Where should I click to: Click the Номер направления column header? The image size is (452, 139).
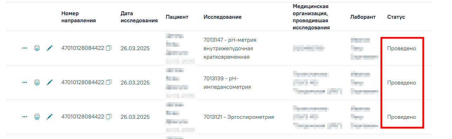pos(78,17)
